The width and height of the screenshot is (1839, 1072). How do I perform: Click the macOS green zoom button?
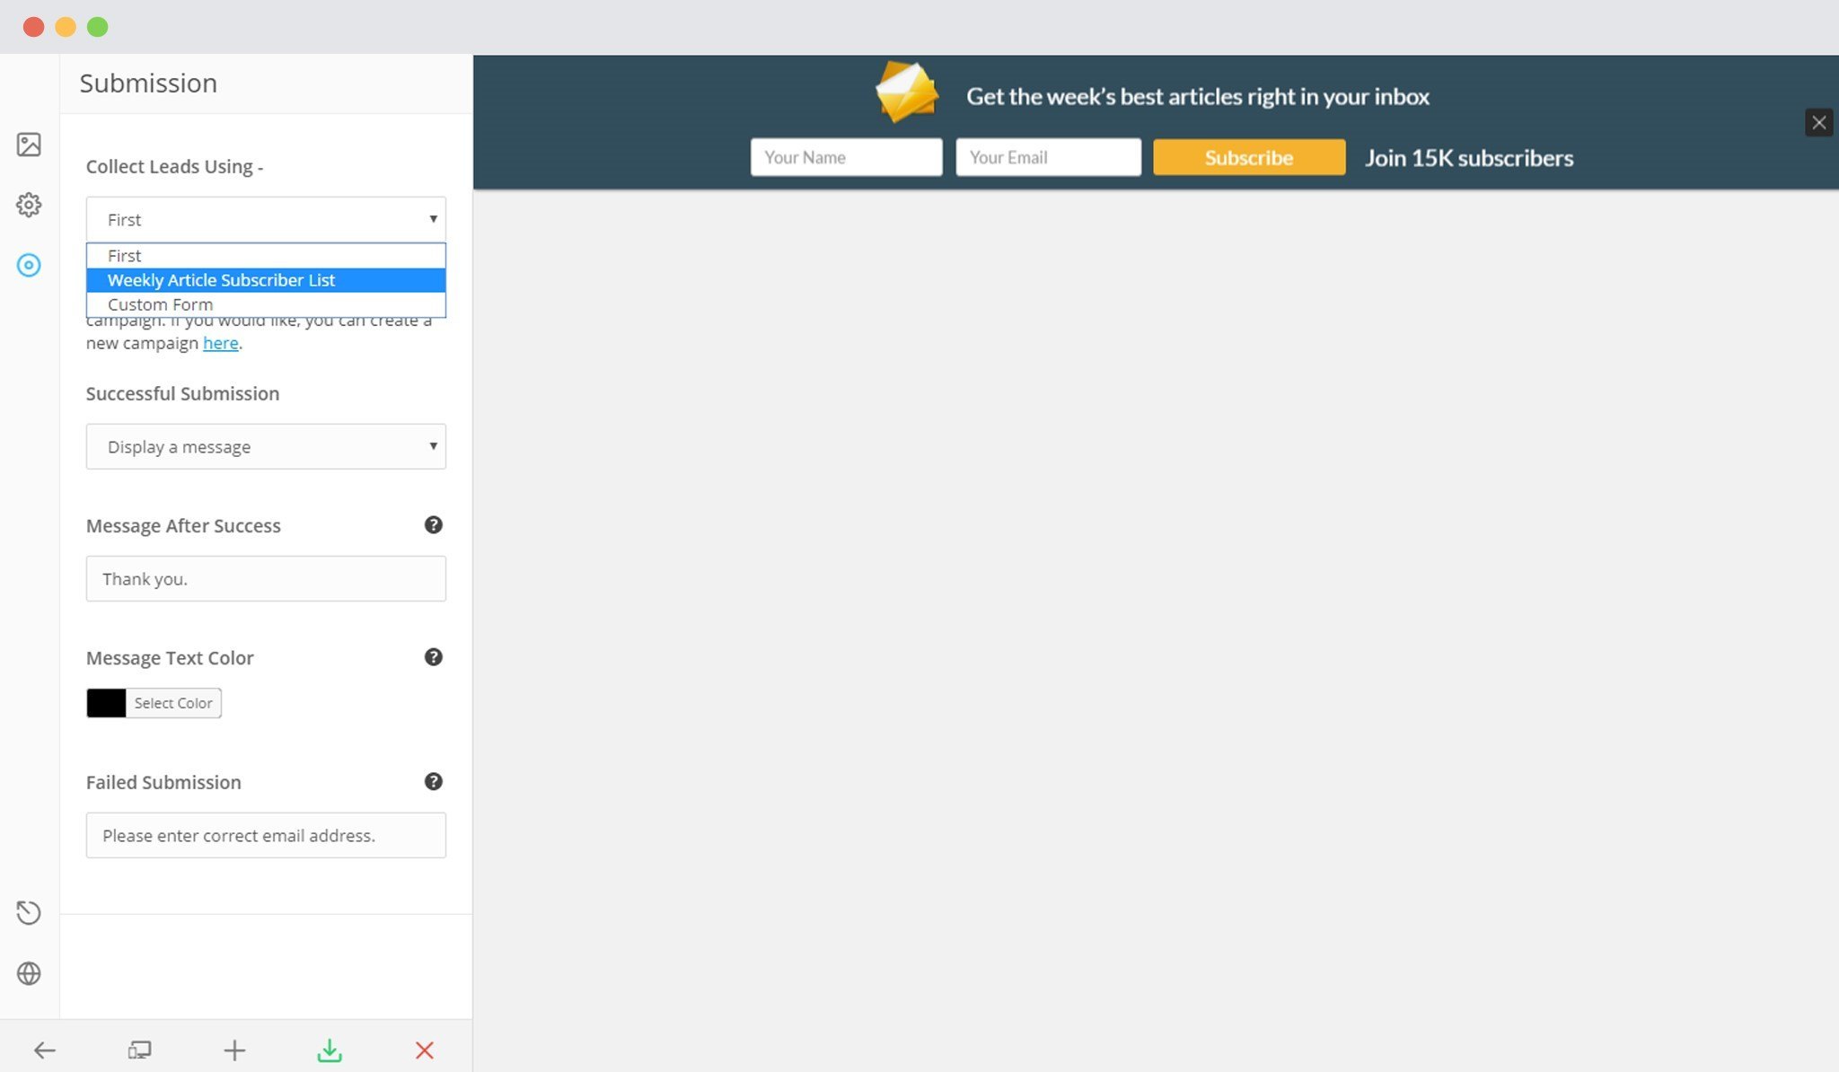97,27
